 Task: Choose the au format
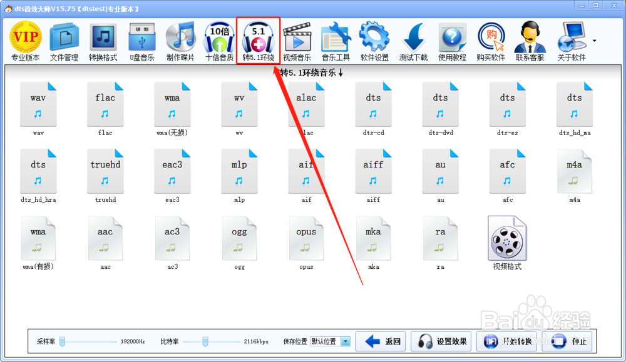coord(440,176)
